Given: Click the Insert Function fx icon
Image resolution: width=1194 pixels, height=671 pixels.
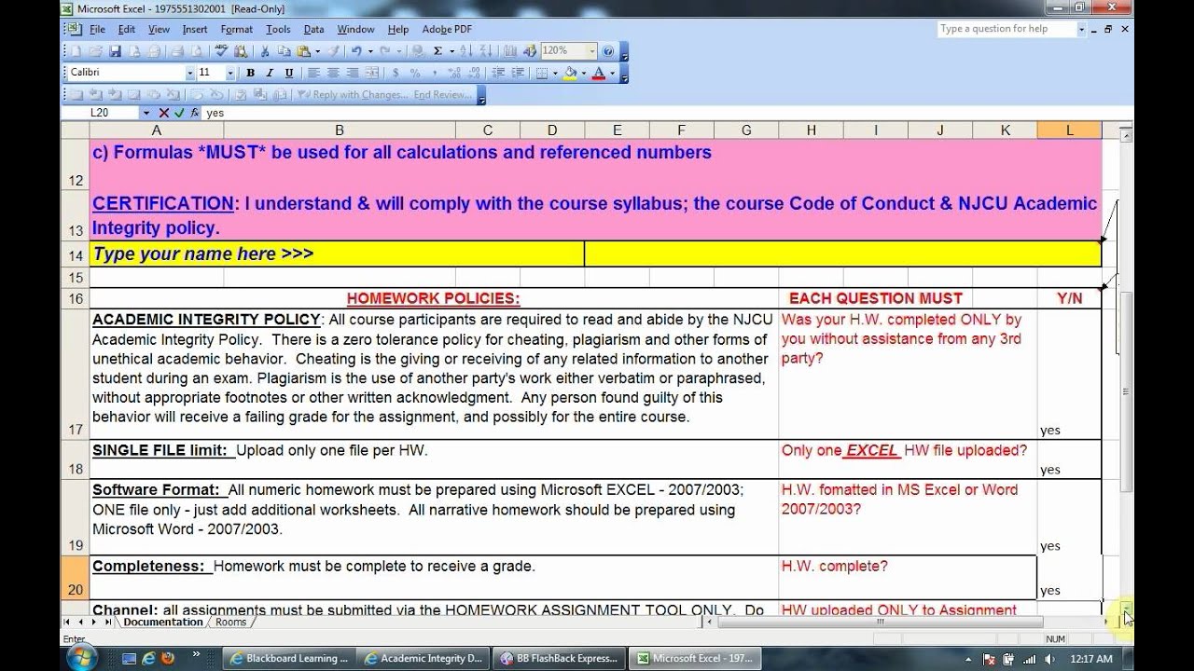Looking at the screenshot, I should click(194, 113).
